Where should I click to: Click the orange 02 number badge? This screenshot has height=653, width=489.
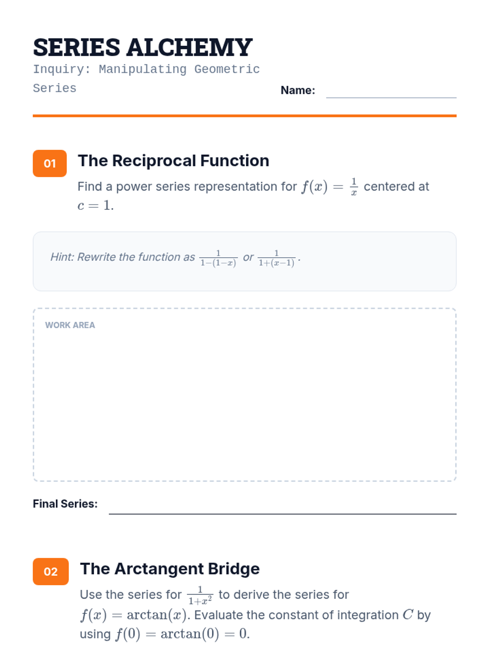coord(51,571)
